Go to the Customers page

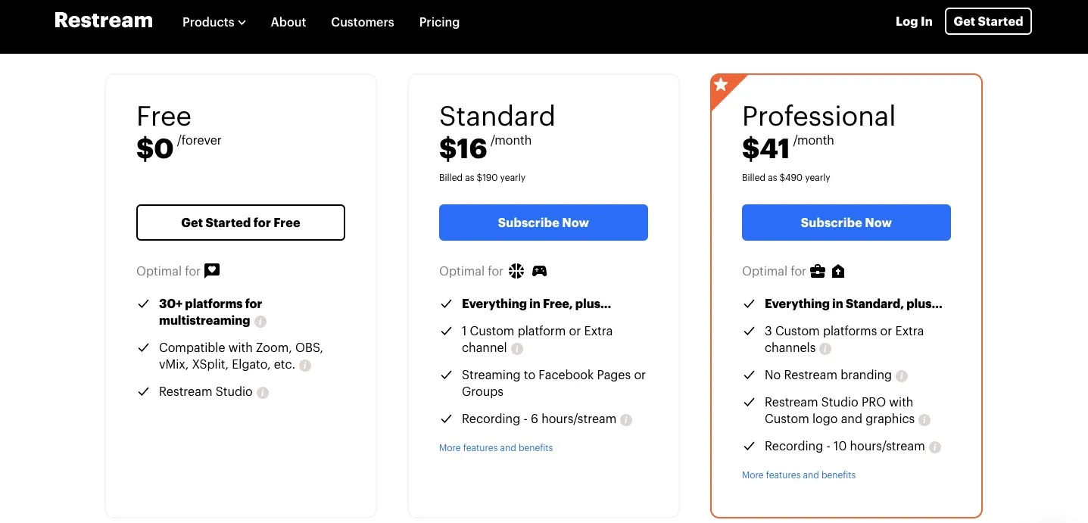pos(363,22)
